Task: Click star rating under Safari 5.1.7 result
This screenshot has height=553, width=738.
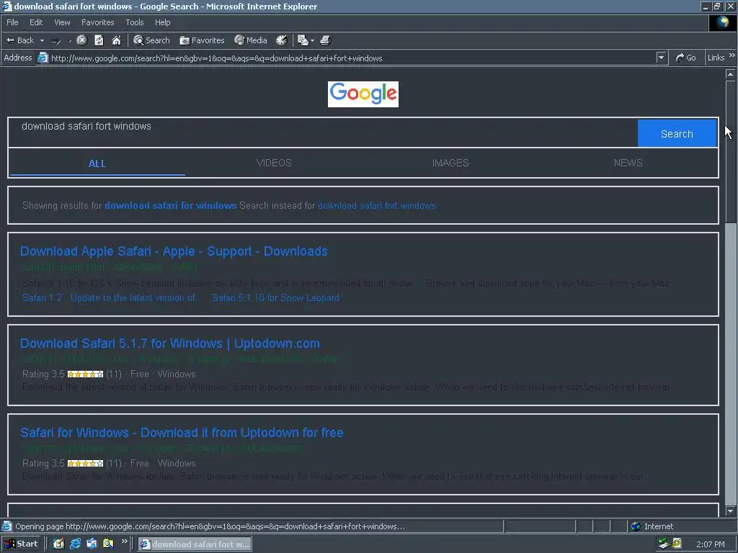Action: pyautogui.click(x=85, y=374)
